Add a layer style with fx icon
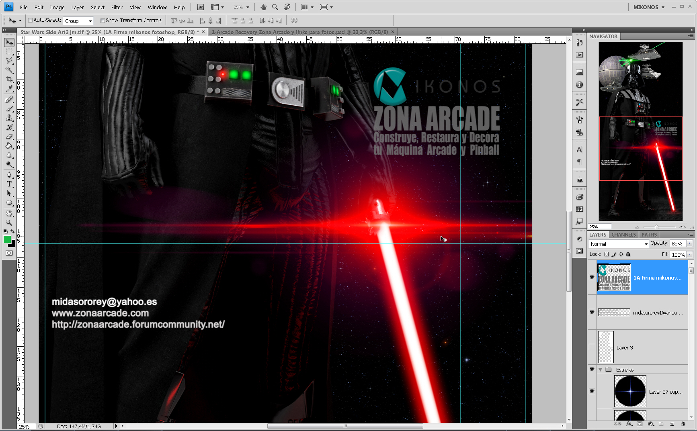 [629, 424]
